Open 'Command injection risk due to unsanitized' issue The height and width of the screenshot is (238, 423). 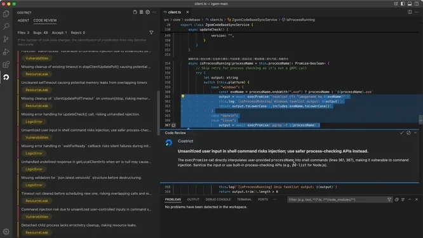86,209
